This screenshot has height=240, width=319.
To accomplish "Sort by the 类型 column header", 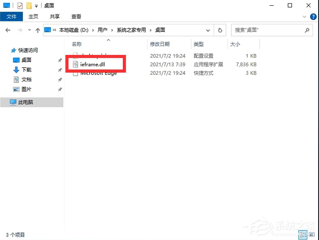I will pos(198,44).
